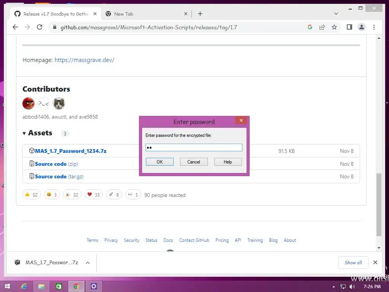This screenshot has width=389, height=292.
Task: Open awuctl contributor avatar
Action: 44,103
